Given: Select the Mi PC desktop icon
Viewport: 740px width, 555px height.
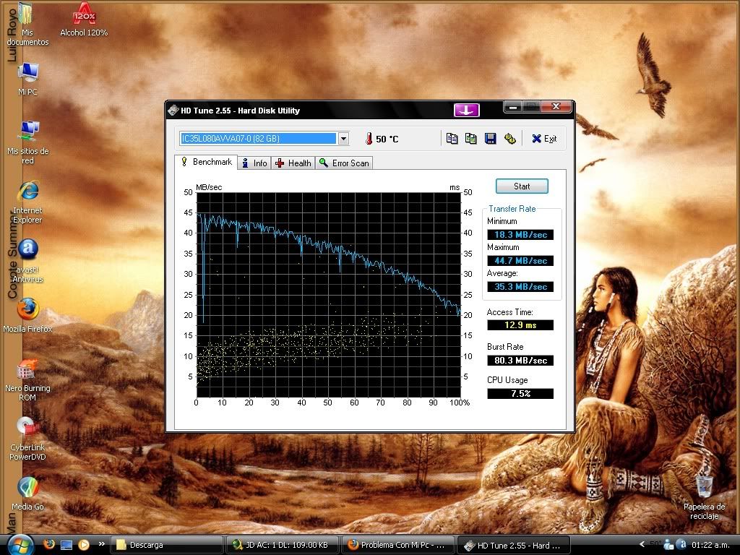Looking at the screenshot, I should coord(27,79).
